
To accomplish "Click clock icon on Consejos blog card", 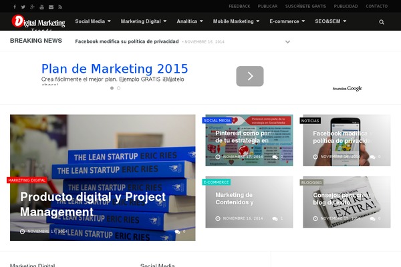I will [315, 218].
